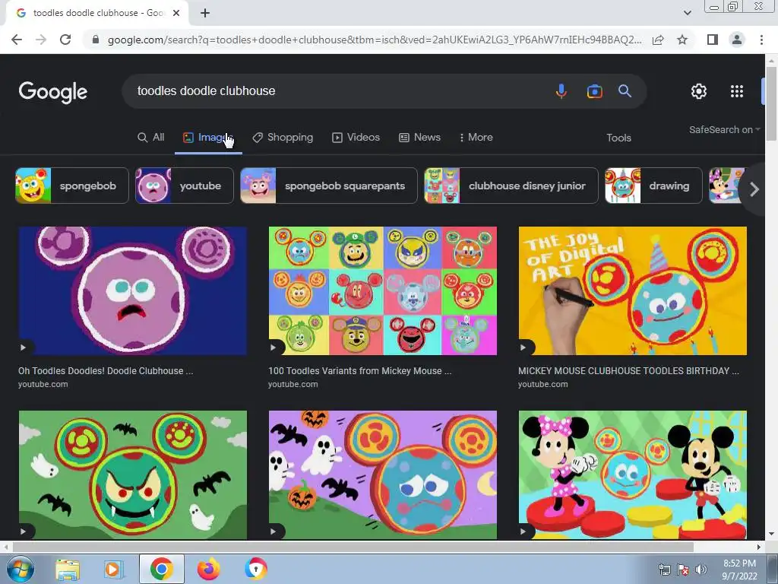Image resolution: width=778 pixels, height=584 pixels.
Task: Open the tab search chevron
Action: pyautogui.click(x=687, y=13)
